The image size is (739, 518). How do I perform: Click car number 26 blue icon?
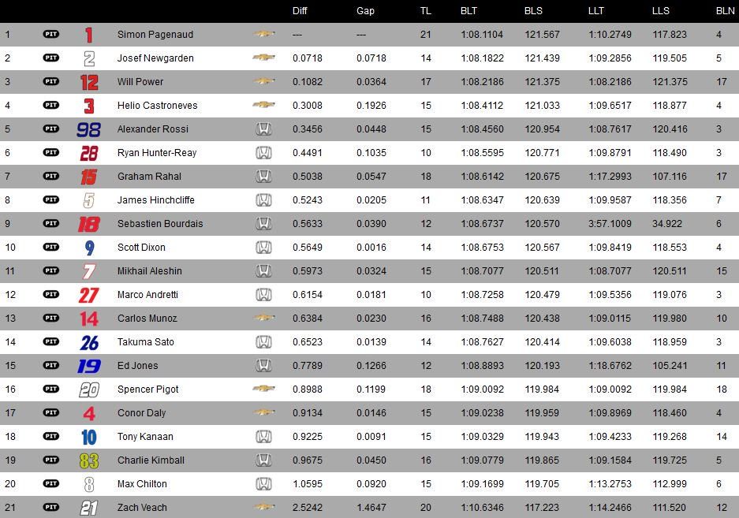point(89,342)
